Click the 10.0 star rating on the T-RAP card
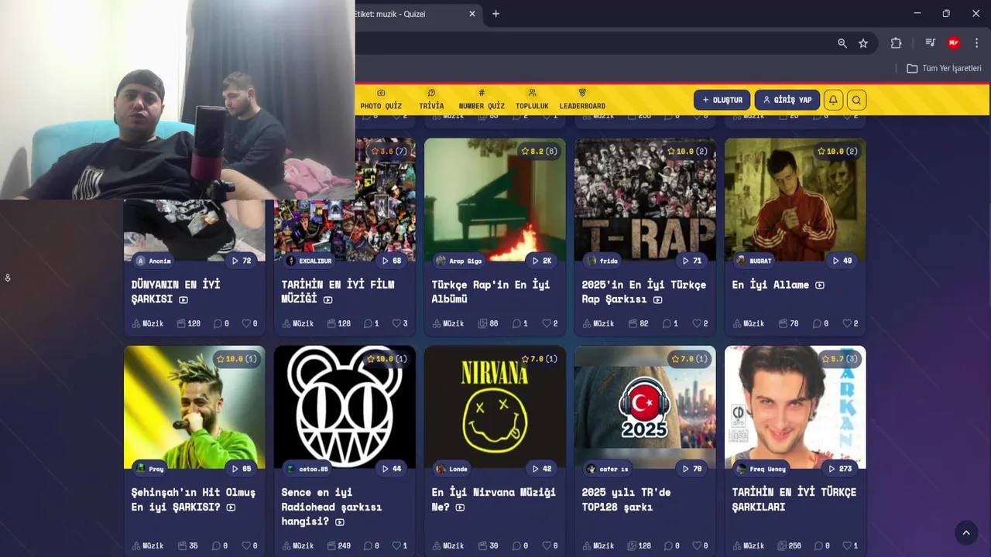 pyautogui.click(x=687, y=151)
